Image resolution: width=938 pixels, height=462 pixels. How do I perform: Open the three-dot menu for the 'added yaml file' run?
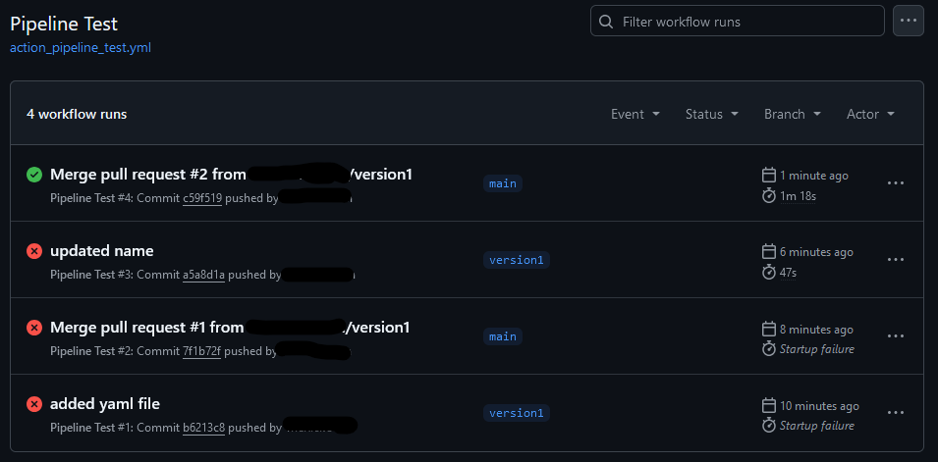[896, 412]
